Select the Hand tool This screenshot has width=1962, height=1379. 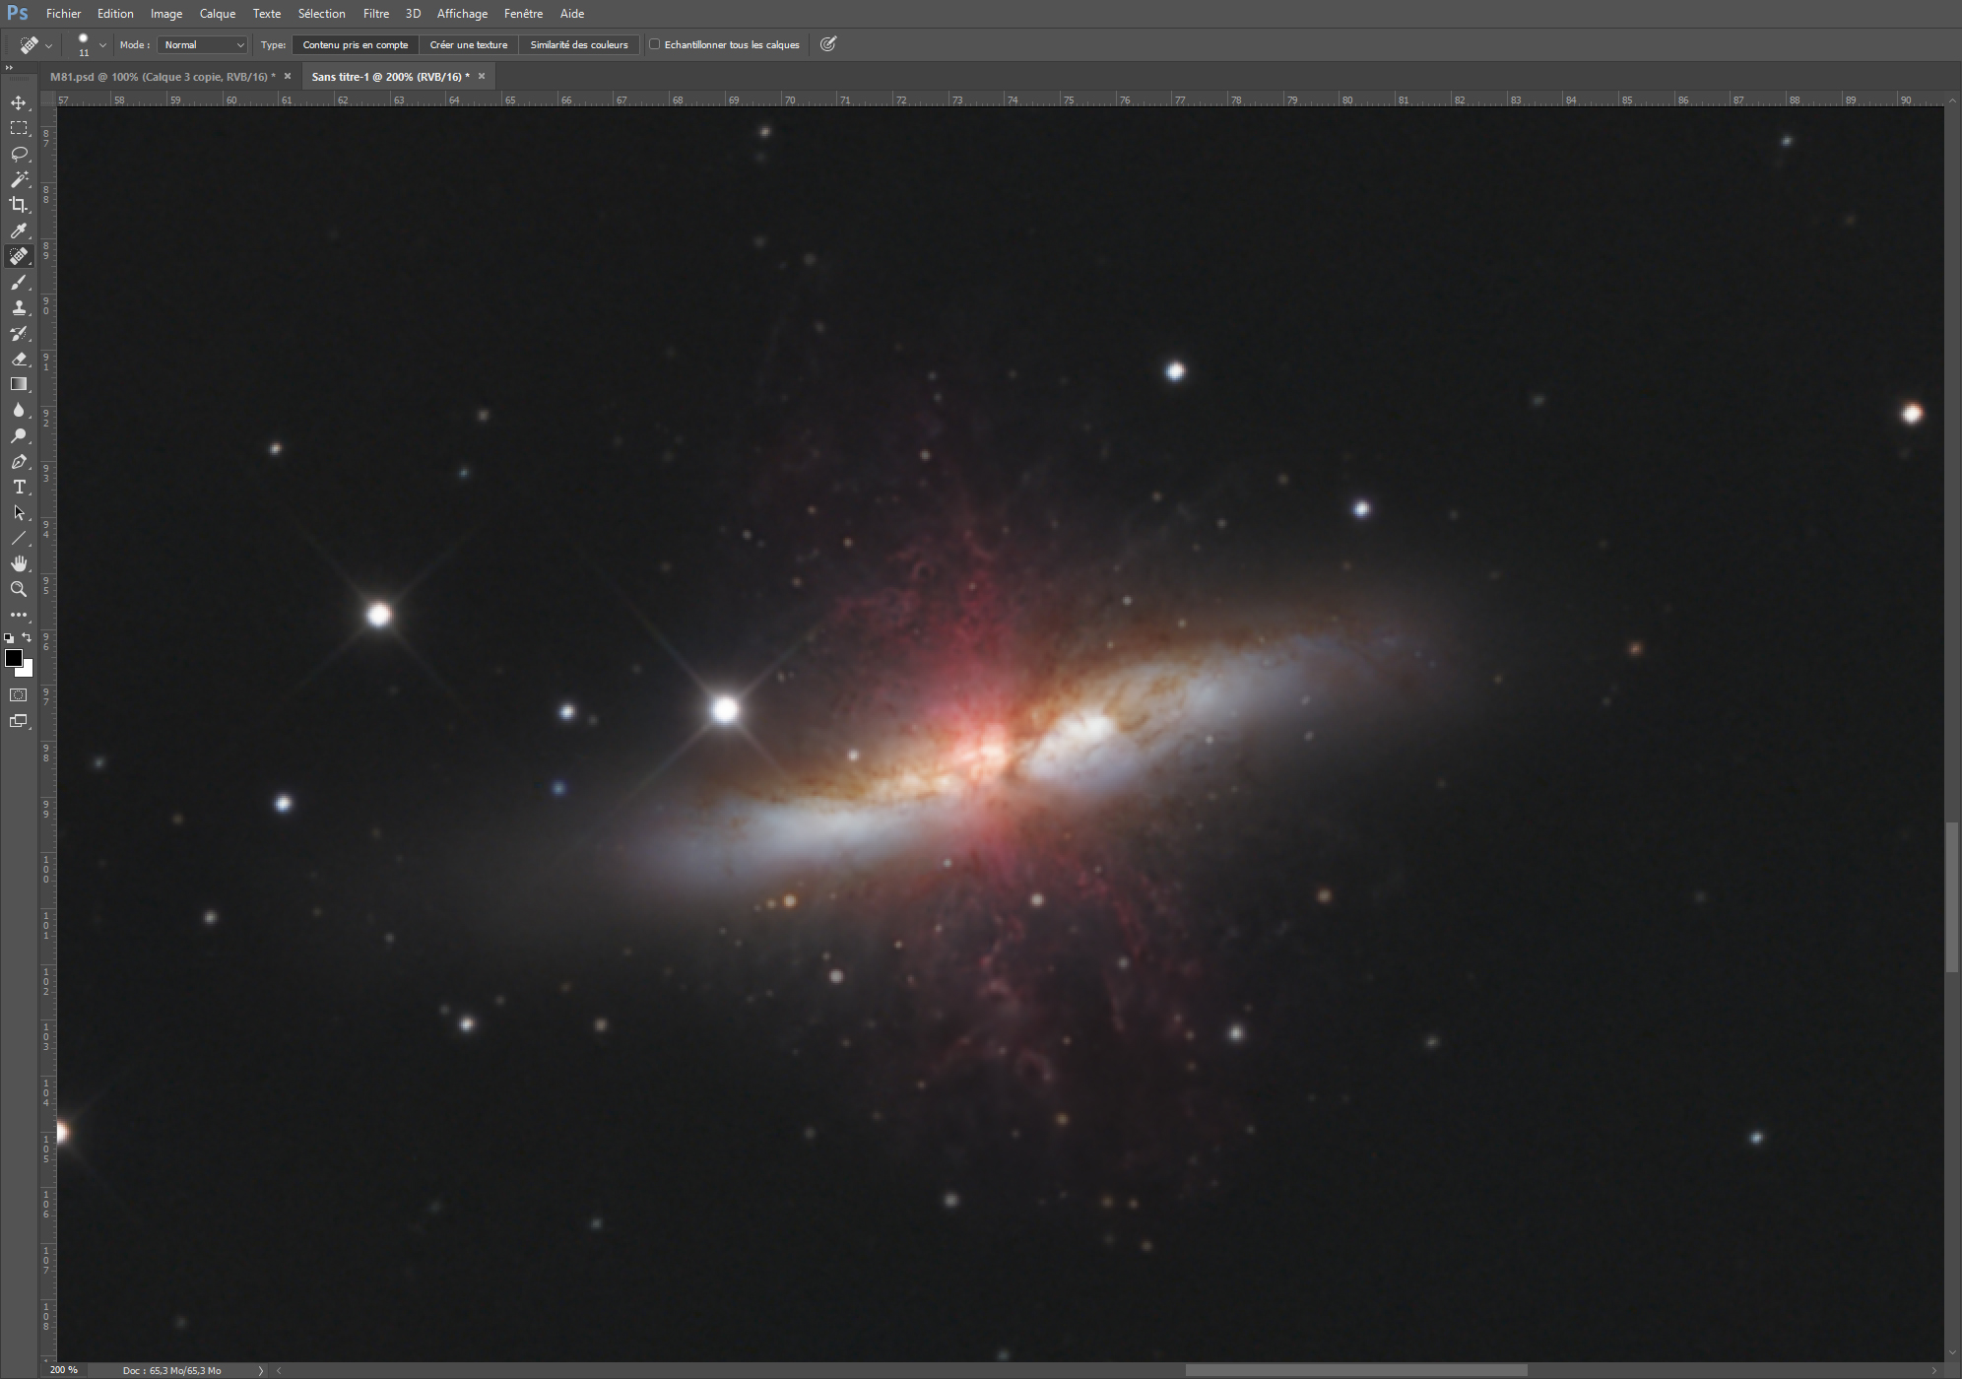pos(19,563)
